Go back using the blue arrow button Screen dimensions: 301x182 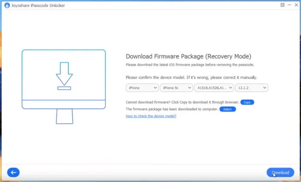pos(13,173)
